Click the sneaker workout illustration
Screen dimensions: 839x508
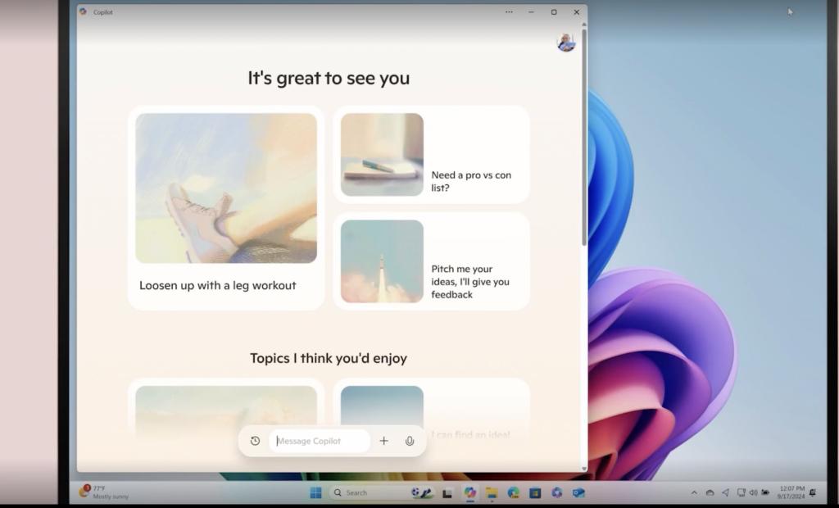coord(226,188)
